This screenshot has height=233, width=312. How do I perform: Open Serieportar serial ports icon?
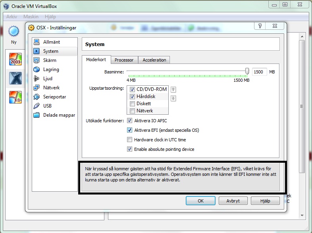click(37, 97)
